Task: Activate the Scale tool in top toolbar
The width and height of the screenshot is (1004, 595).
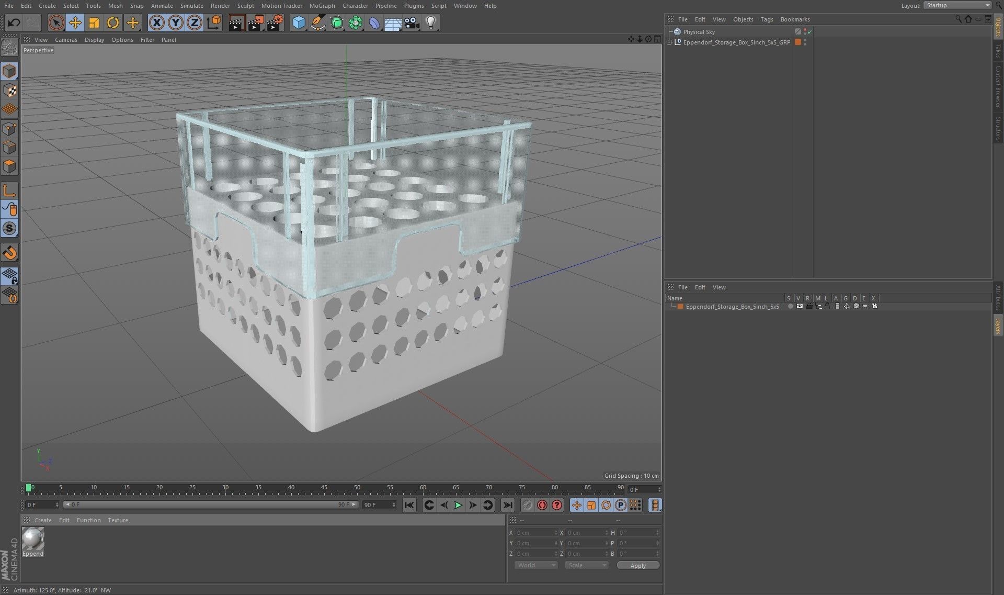Action: pos(94,23)
